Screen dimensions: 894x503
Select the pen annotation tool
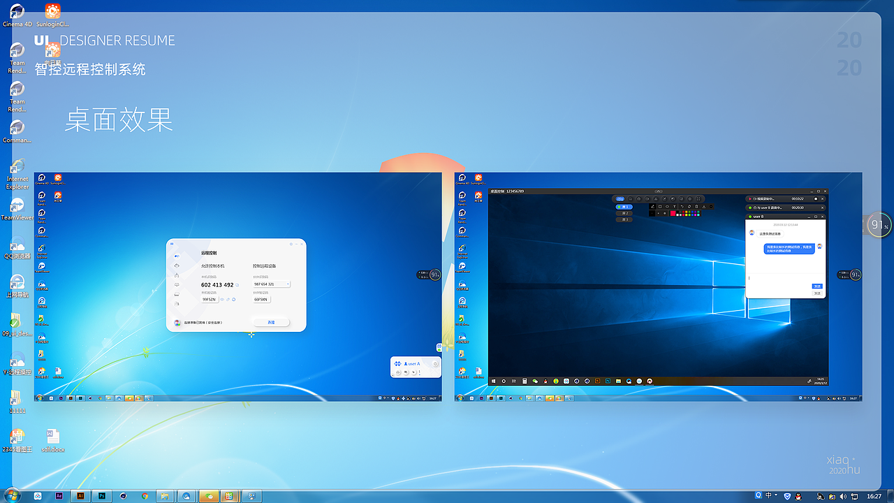[x=652, y=207]
